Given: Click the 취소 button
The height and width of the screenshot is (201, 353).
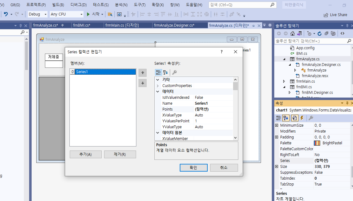Looking at the screenshot, I should (224, 168).
